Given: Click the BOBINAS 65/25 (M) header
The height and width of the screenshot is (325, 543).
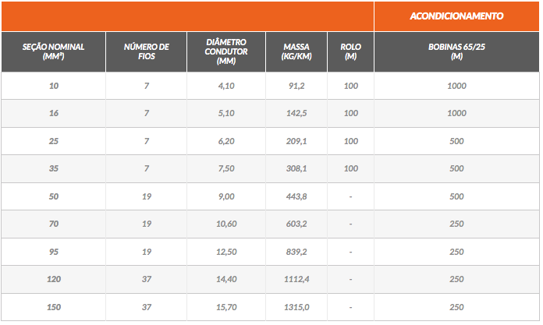Looking at the screenshot, I should [456, 52].
